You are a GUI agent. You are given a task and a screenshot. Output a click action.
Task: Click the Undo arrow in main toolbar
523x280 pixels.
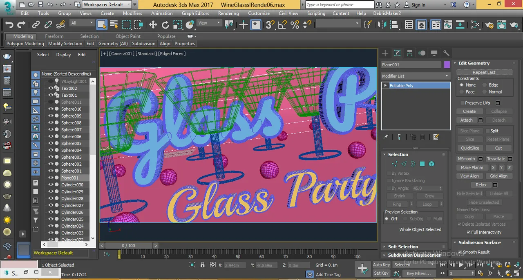[9, 25]
